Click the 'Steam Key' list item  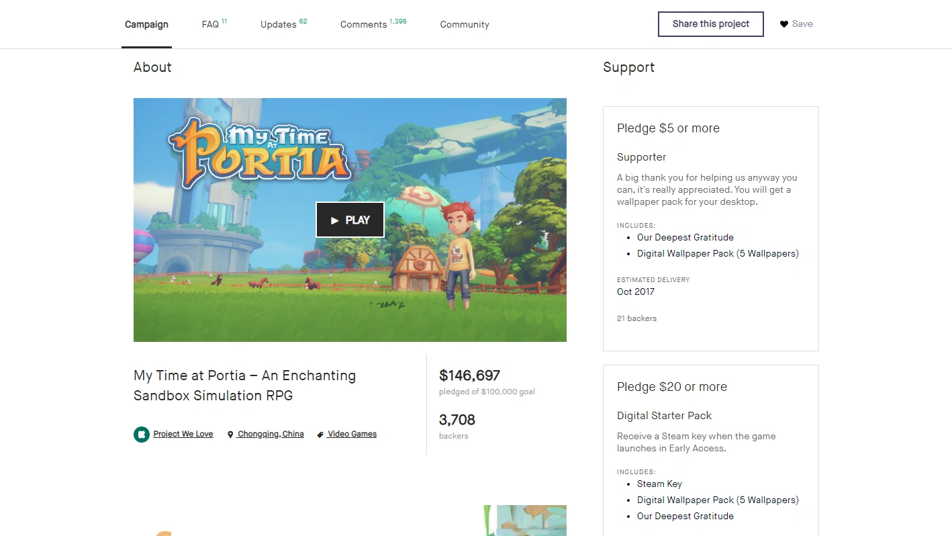pos(659,484)
